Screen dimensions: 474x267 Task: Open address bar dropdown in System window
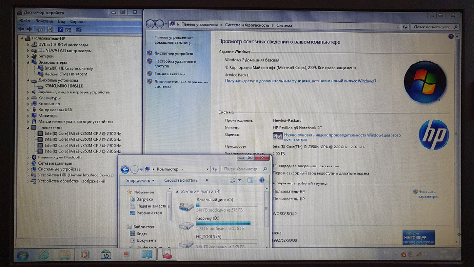(x=398, y=27)
